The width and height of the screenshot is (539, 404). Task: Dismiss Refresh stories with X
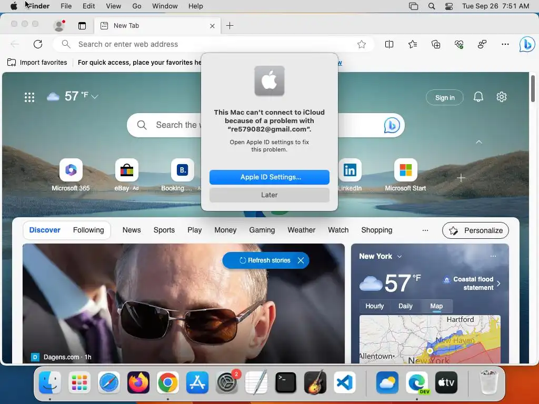click(x=301, y=260)
